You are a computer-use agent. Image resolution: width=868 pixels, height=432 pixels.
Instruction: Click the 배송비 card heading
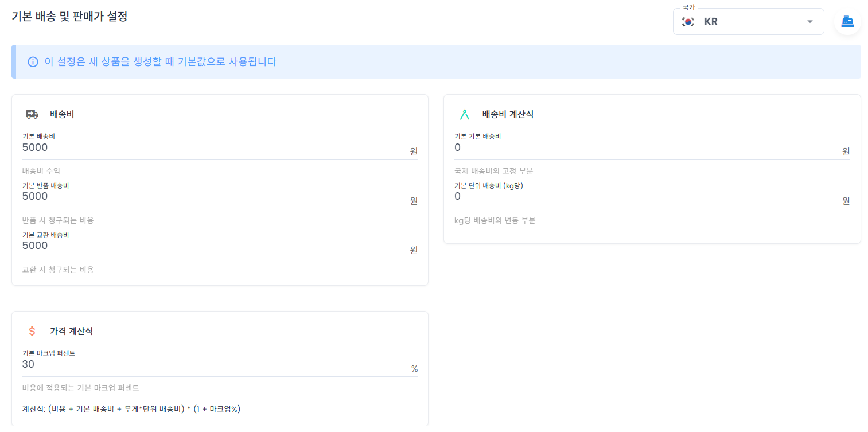click(x=62, y=114)
